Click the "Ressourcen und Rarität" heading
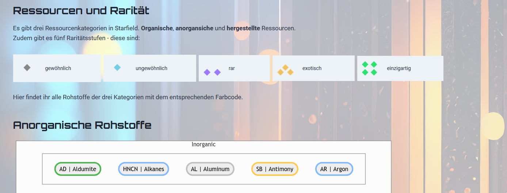 click(x=81, y=11)
